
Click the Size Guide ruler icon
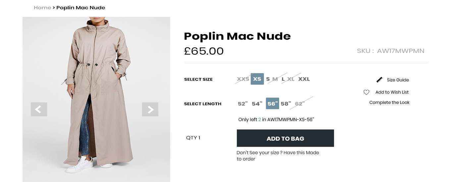click(x=379, y=80)
